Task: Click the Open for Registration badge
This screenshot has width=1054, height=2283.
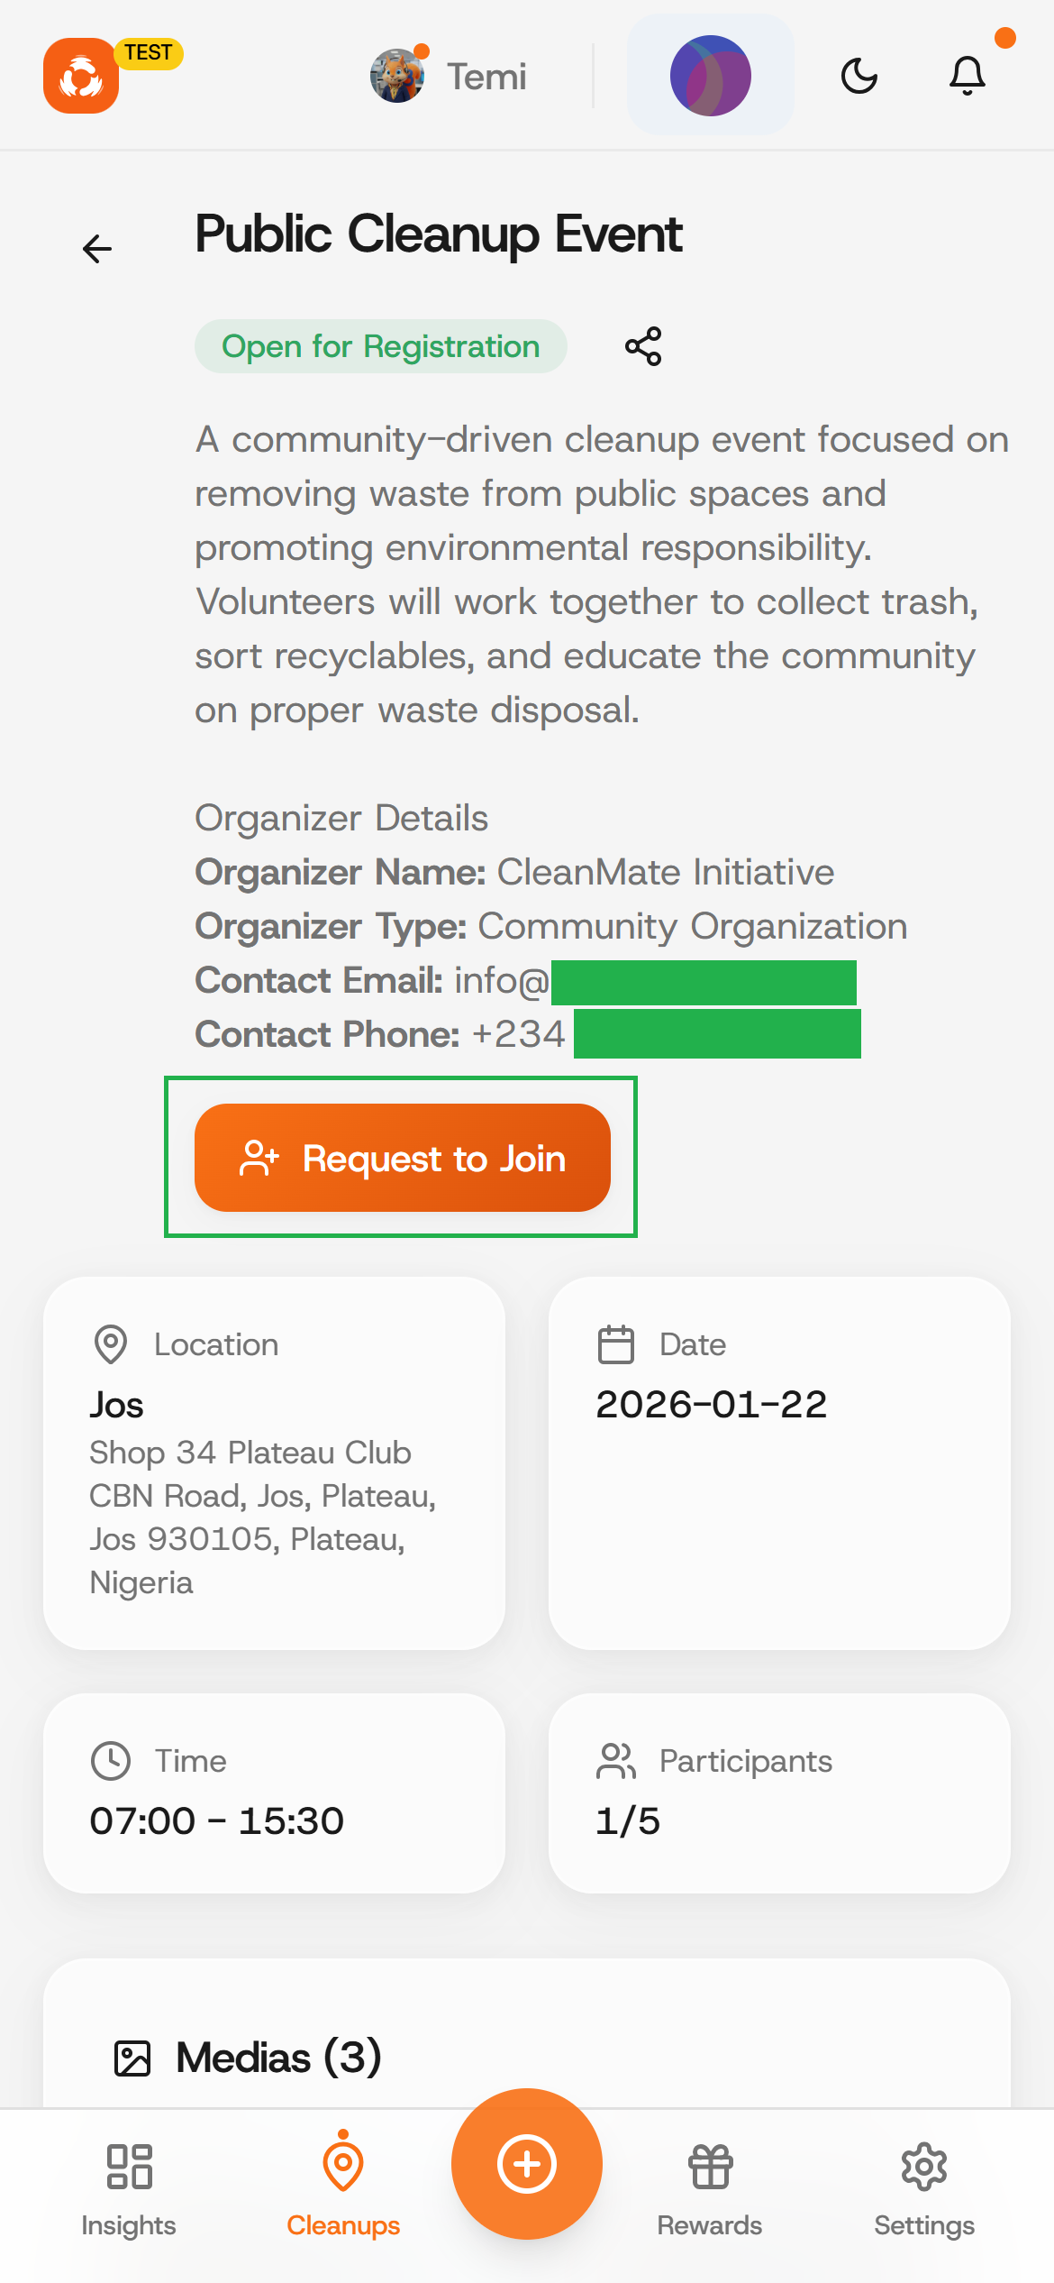Action: (x=381, y=346)
